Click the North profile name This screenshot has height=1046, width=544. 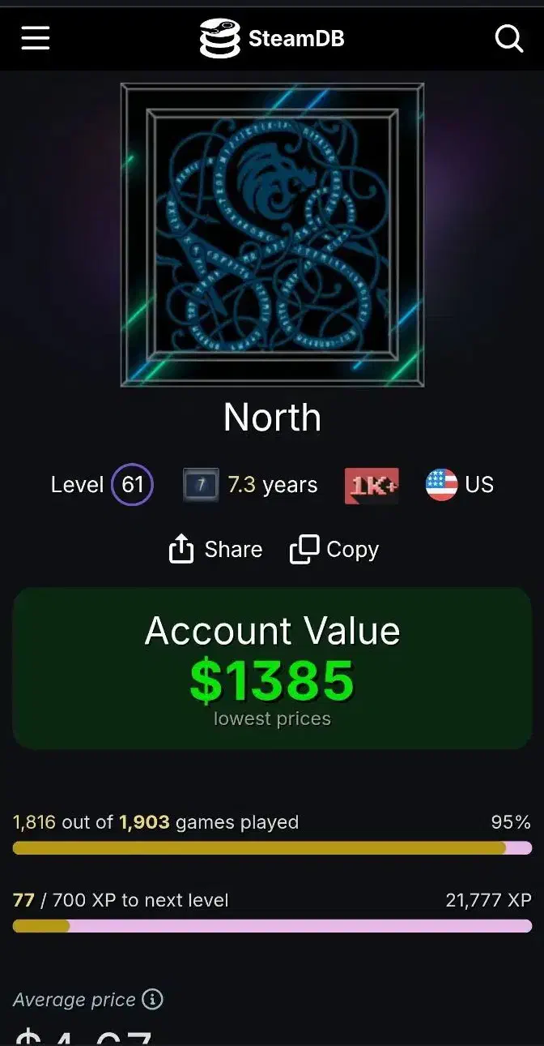tap(272, 418)
